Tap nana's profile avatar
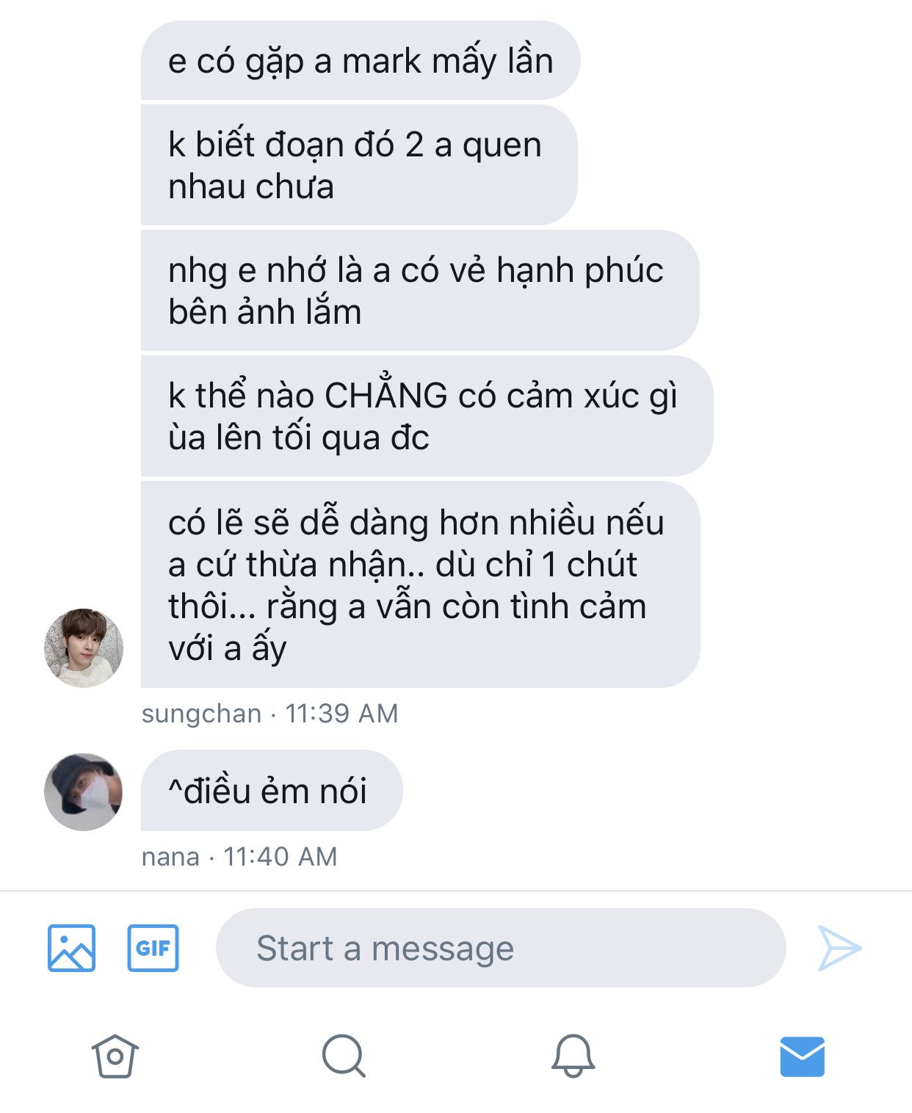Screen dimensions: 912x1113 [x=84, y=791]
